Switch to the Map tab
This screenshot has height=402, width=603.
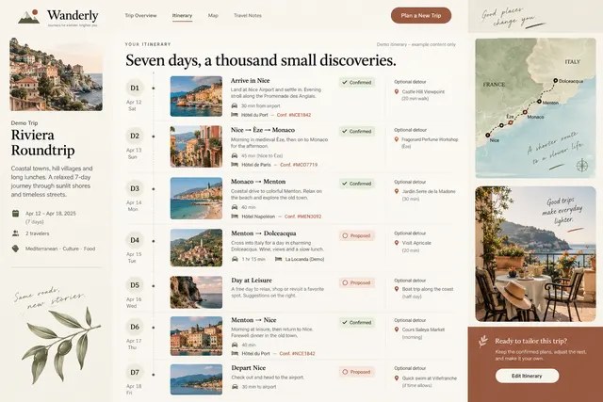point(213,16)
